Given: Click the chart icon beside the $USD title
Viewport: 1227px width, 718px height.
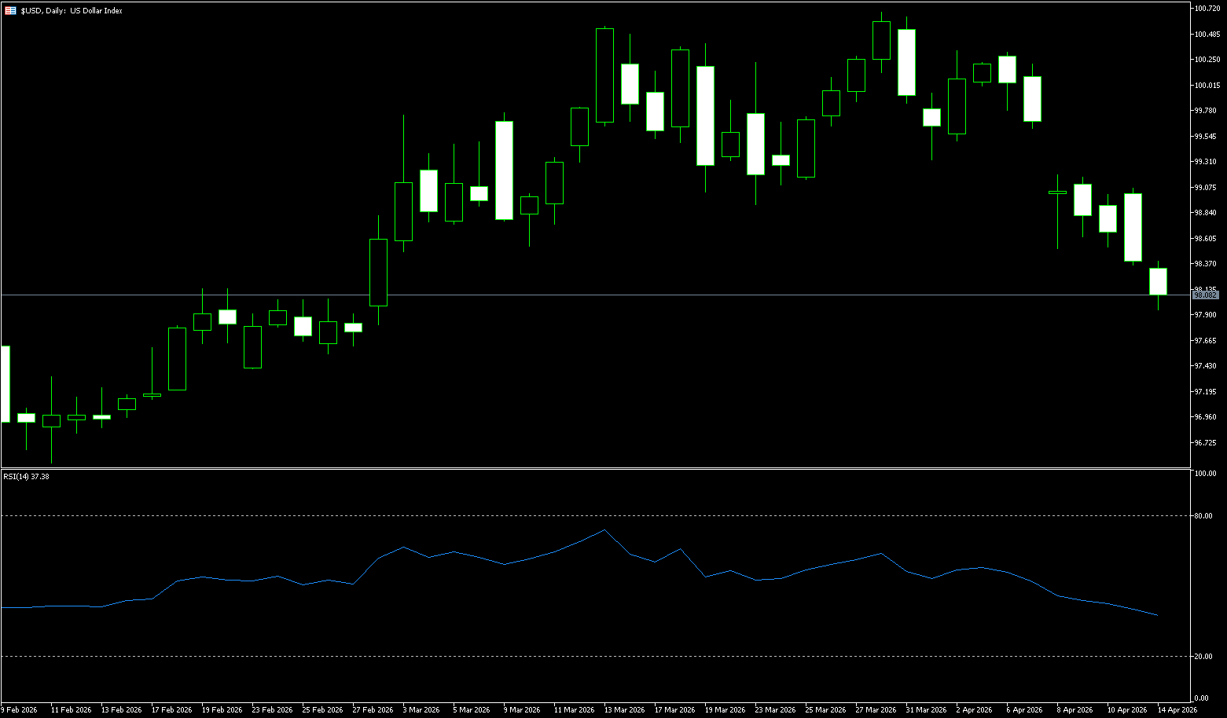Looking at the screenshot, I should 10,11.
